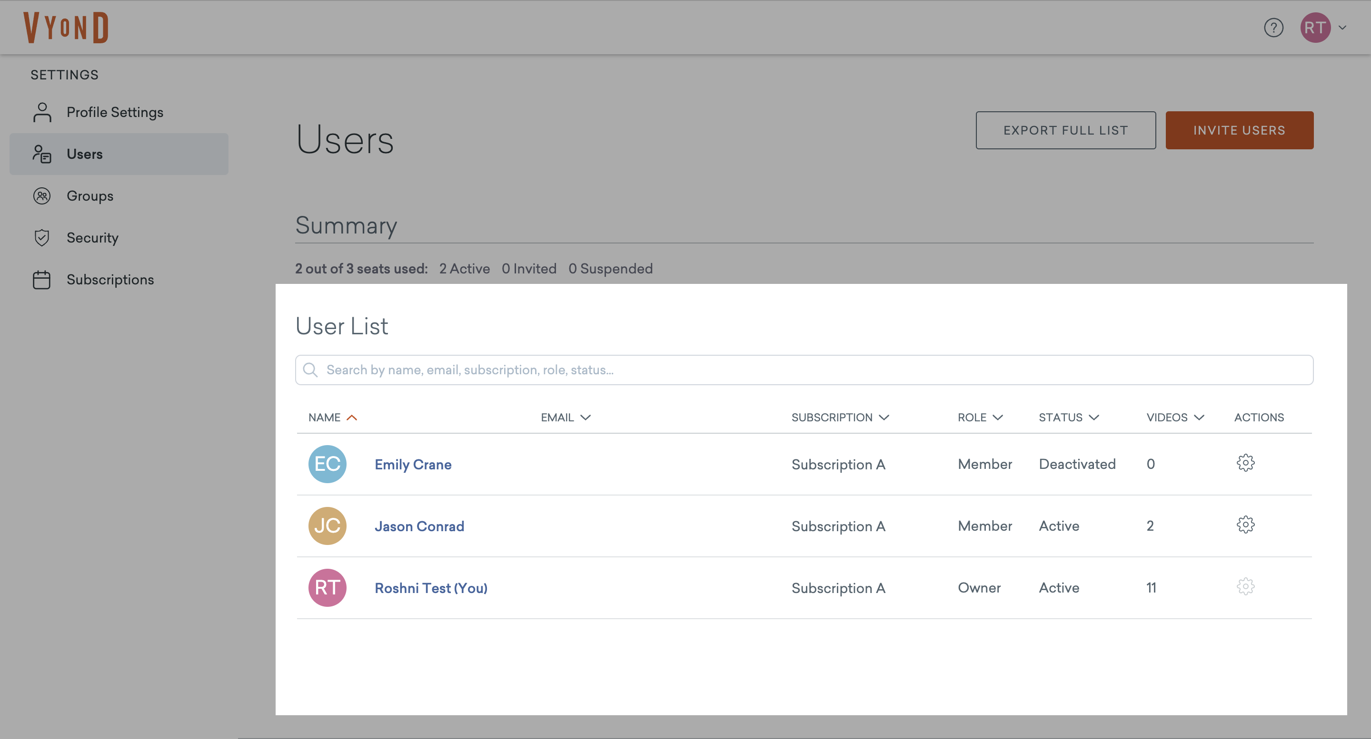This screenshot has width=1371, height=739.
Task: Sort user list by Email column
Action: tap(565, 418)
